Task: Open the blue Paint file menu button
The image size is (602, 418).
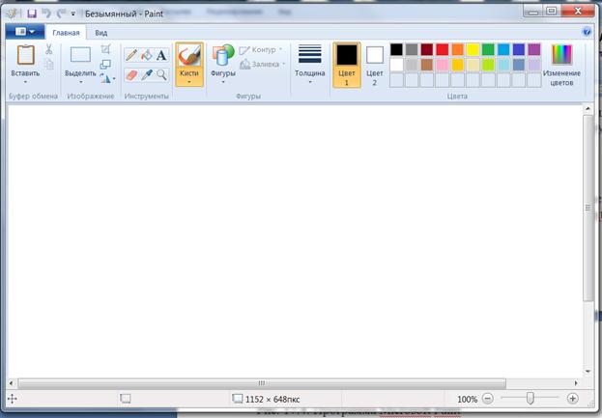Action: click(25, 32)
